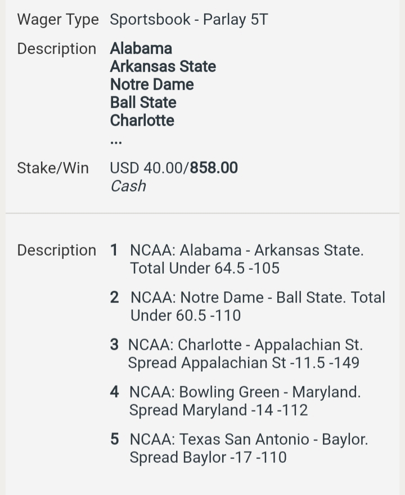The height and width of the screenshot is (495, 405).
Task: Select the Notre Dame team name
Action: 152,84
